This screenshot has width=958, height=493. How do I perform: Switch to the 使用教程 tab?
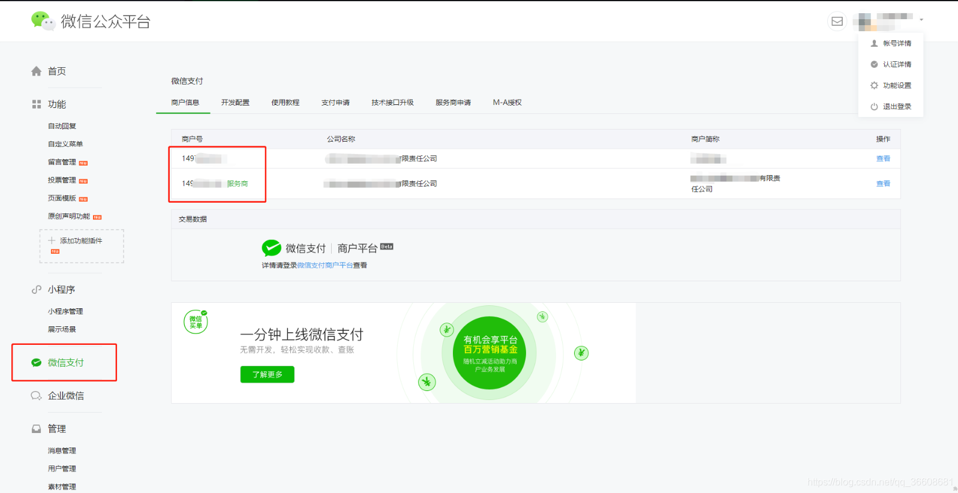pyautogui.click(x=285, y=103)
